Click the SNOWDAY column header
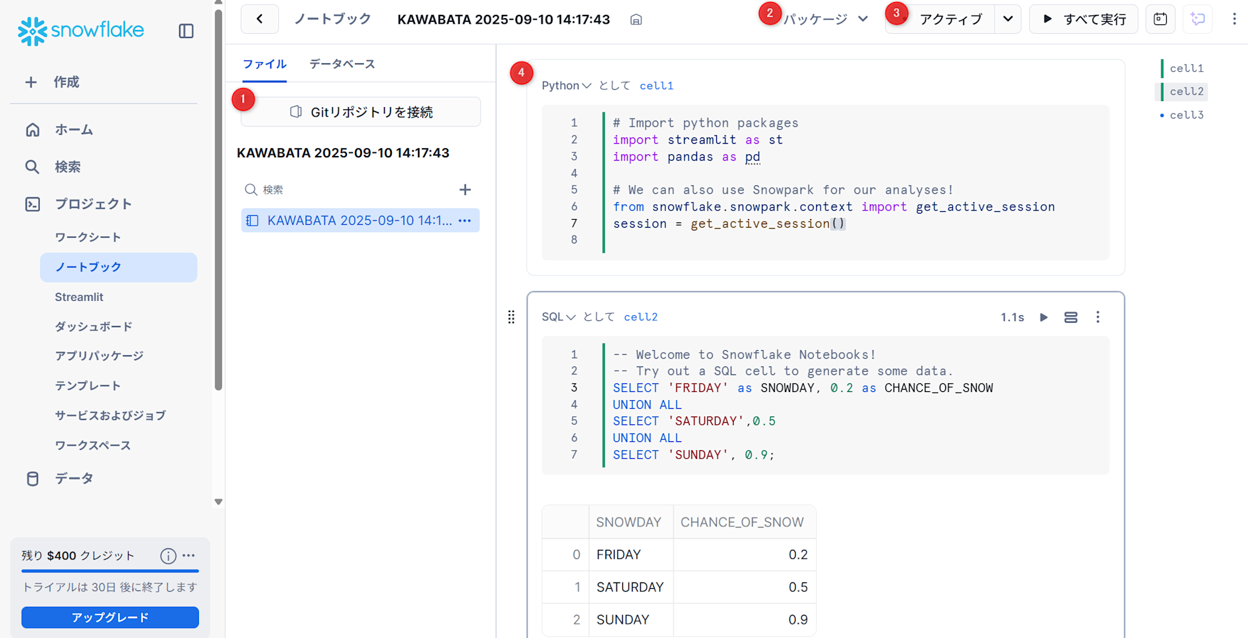Viewport: 1248px width, 638px height. coord(631,522)
